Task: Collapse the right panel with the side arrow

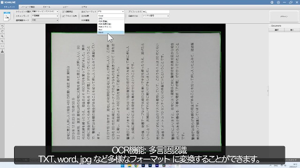Action: tap(268, 91)
